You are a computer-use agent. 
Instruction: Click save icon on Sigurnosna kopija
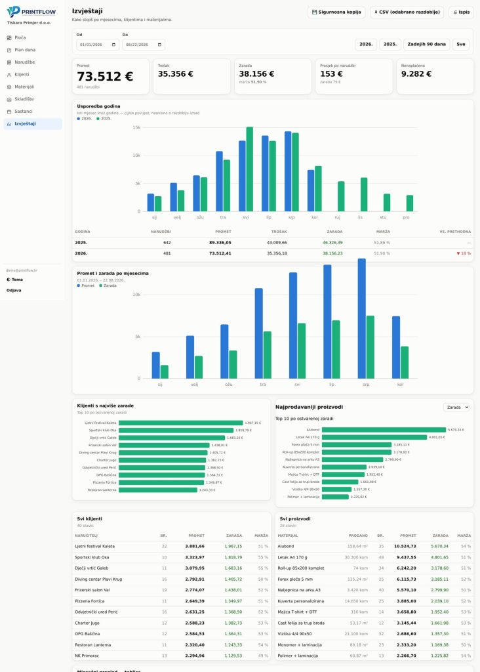click(x=314, y=12)
